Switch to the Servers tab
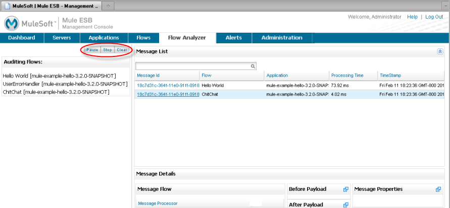 coord(61,38)
